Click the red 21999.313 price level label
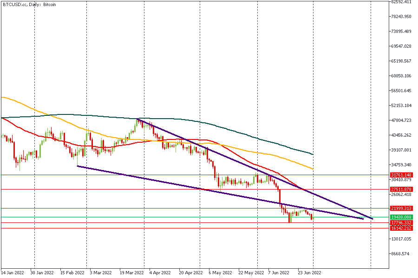The height and width of the screenshot is (278, 418). tap(401, 208)
